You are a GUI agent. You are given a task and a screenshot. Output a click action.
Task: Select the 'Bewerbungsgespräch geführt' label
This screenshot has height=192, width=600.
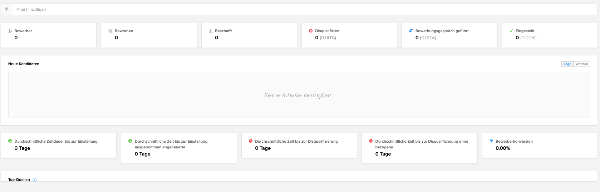point(442,31)
